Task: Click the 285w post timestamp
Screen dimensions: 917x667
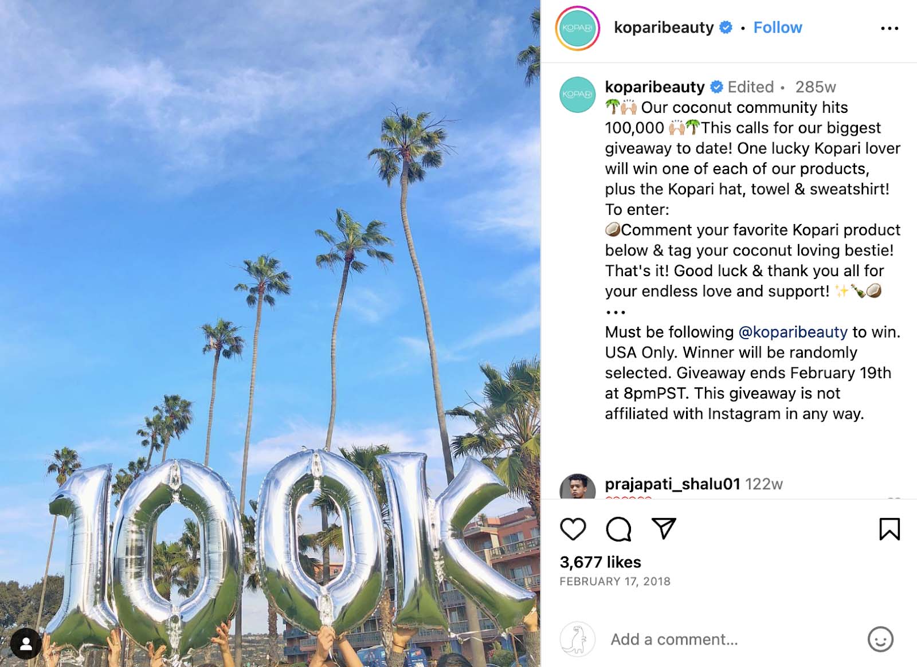Action: pos(817,87)
